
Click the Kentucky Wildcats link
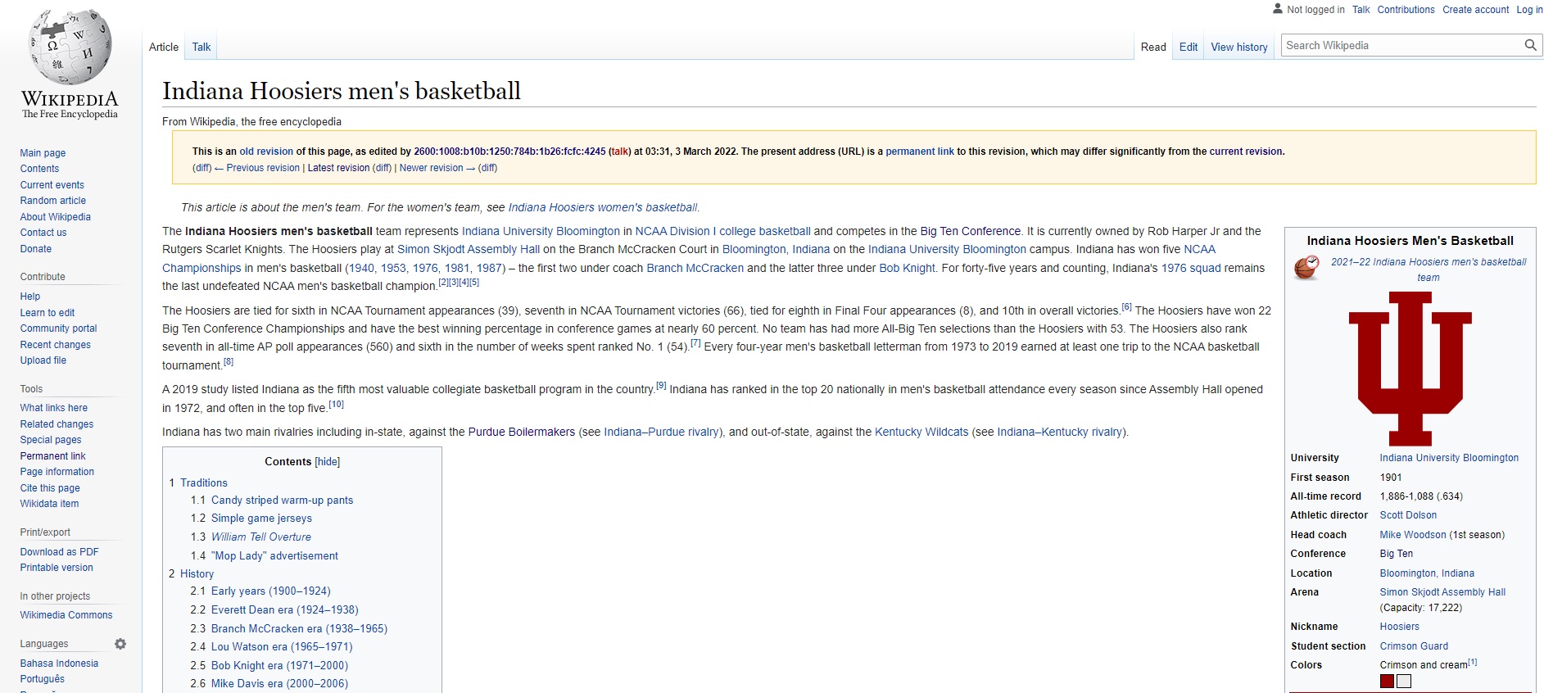tap(921, 432)
